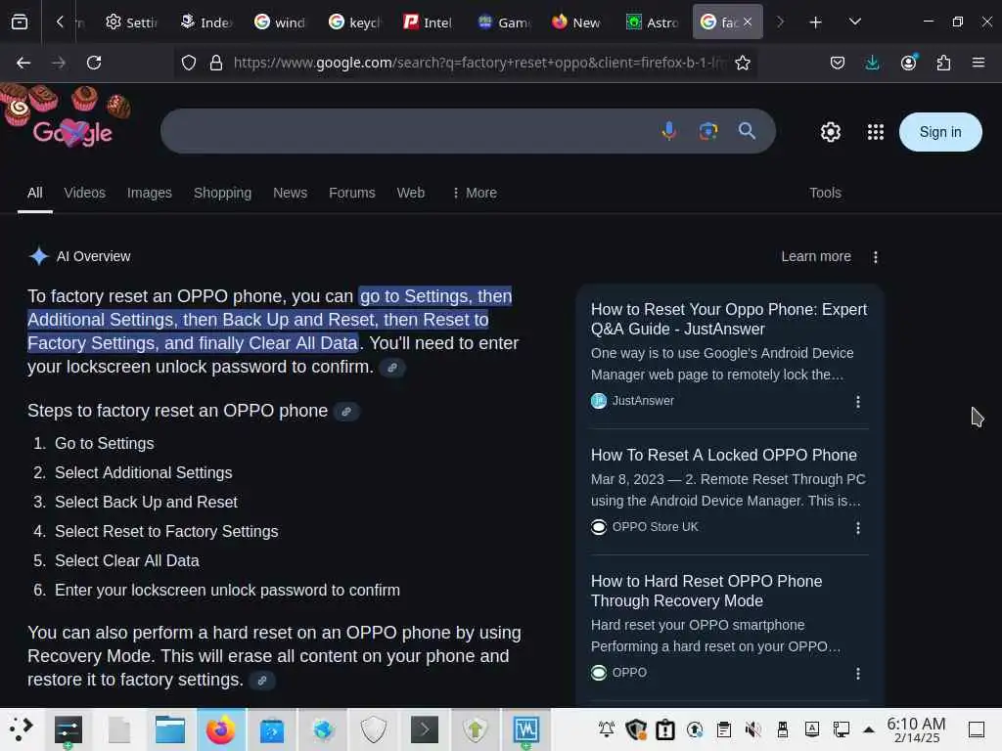Viewport: 1002px width, 751px height.
Task: Open the clock showing 6:10 AM
Action: 916,729
